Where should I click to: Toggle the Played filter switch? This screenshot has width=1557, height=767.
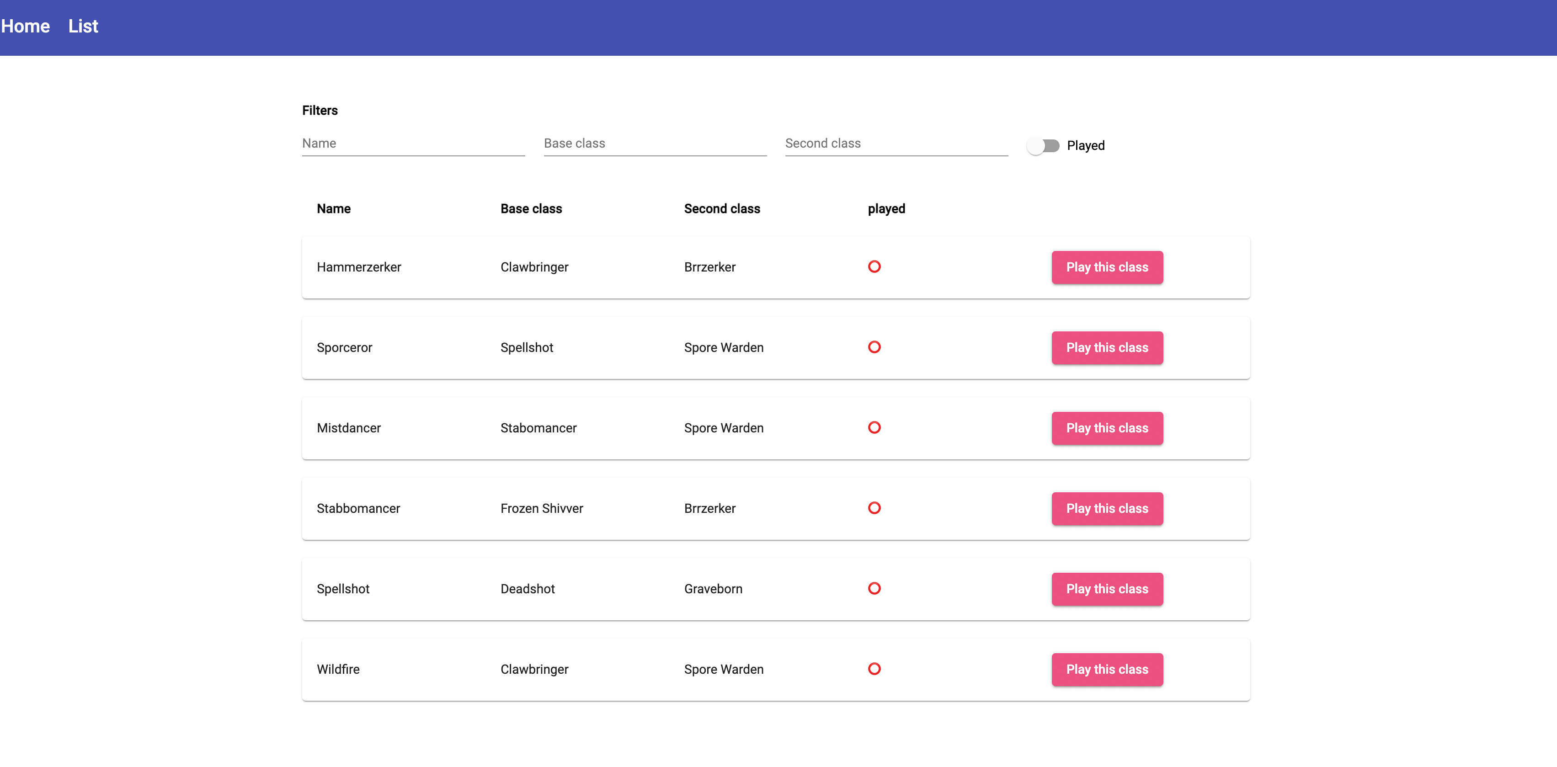pyautogui.click(x=1043, y=146)
